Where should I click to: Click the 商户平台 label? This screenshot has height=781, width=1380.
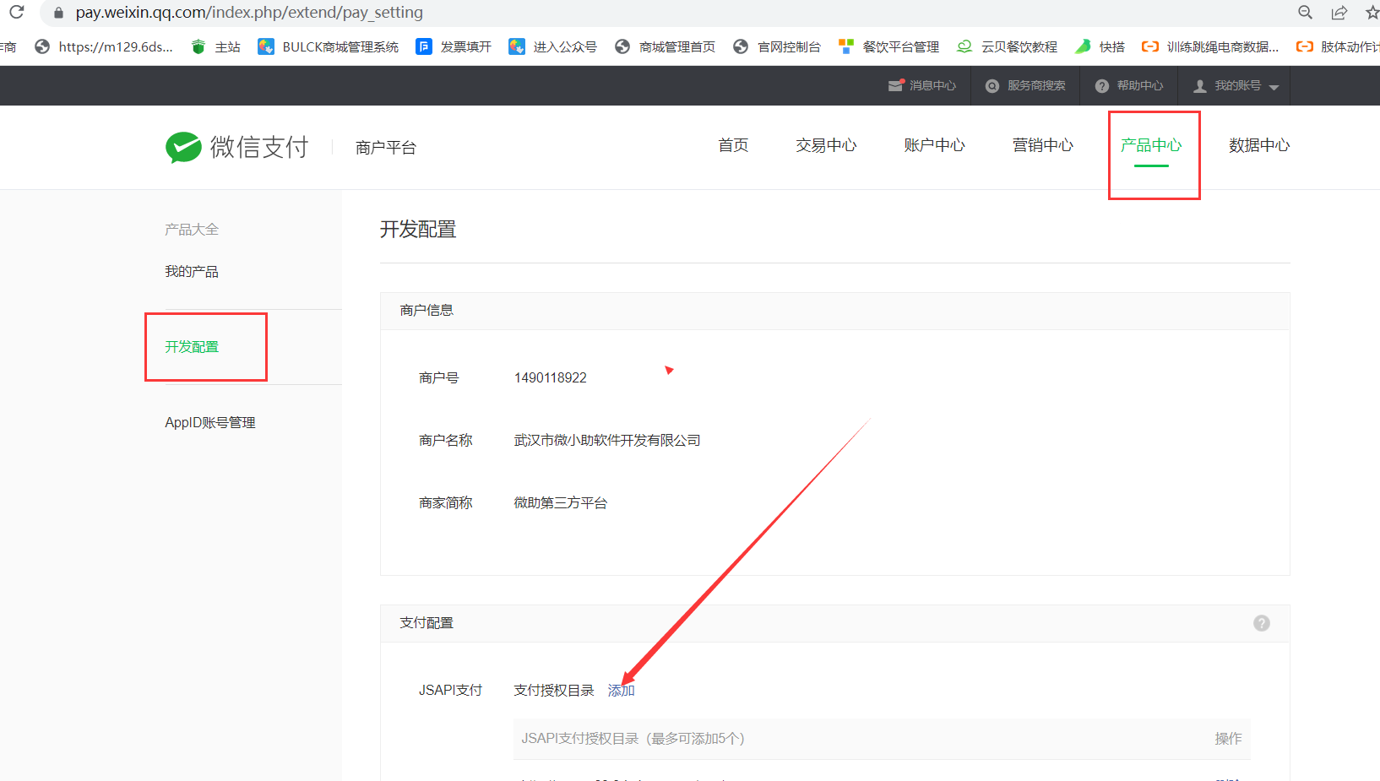386,148
